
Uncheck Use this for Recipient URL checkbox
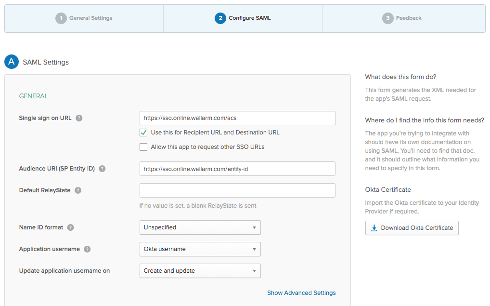143,133
